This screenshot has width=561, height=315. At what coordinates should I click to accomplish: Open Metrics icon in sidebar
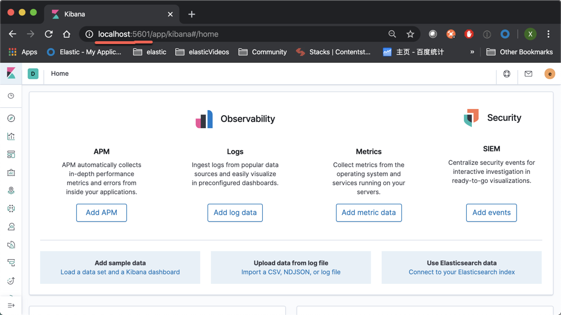click(11, 226)
